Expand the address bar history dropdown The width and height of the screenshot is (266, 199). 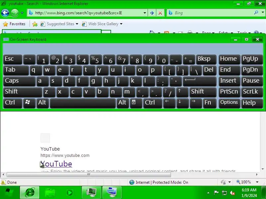(x=145, y=13)
